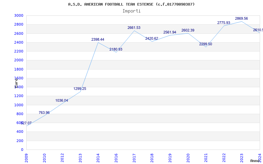
Task: Click x-axis year 2010
Action: point(44,158)
